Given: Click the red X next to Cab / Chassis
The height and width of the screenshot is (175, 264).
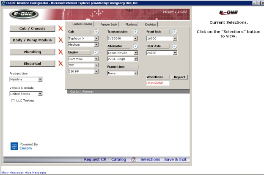Looking at the screenshot, I should (x=60, y=28).
